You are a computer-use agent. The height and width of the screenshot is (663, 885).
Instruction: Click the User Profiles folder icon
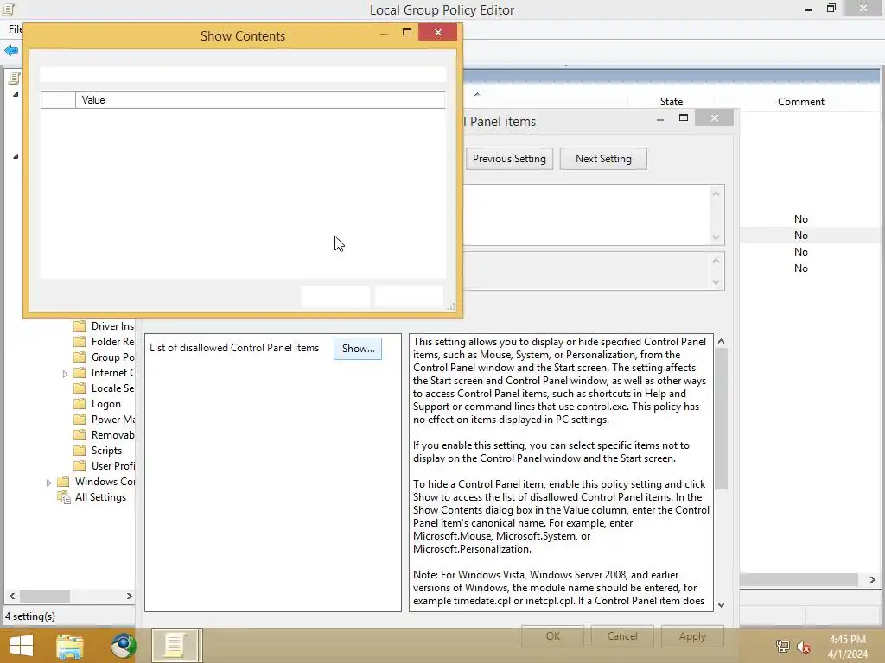tap(80, 466)
